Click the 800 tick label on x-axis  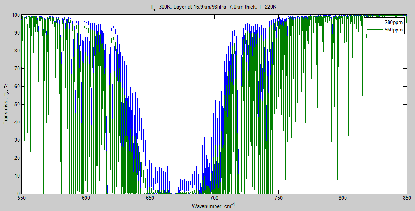coord(343,198)
